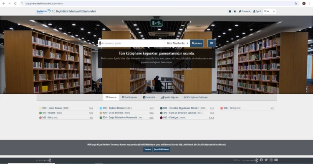Screen dimensions: 313x164
Task: Accept cookies with the Tamam button
Action: coord(147,149)
